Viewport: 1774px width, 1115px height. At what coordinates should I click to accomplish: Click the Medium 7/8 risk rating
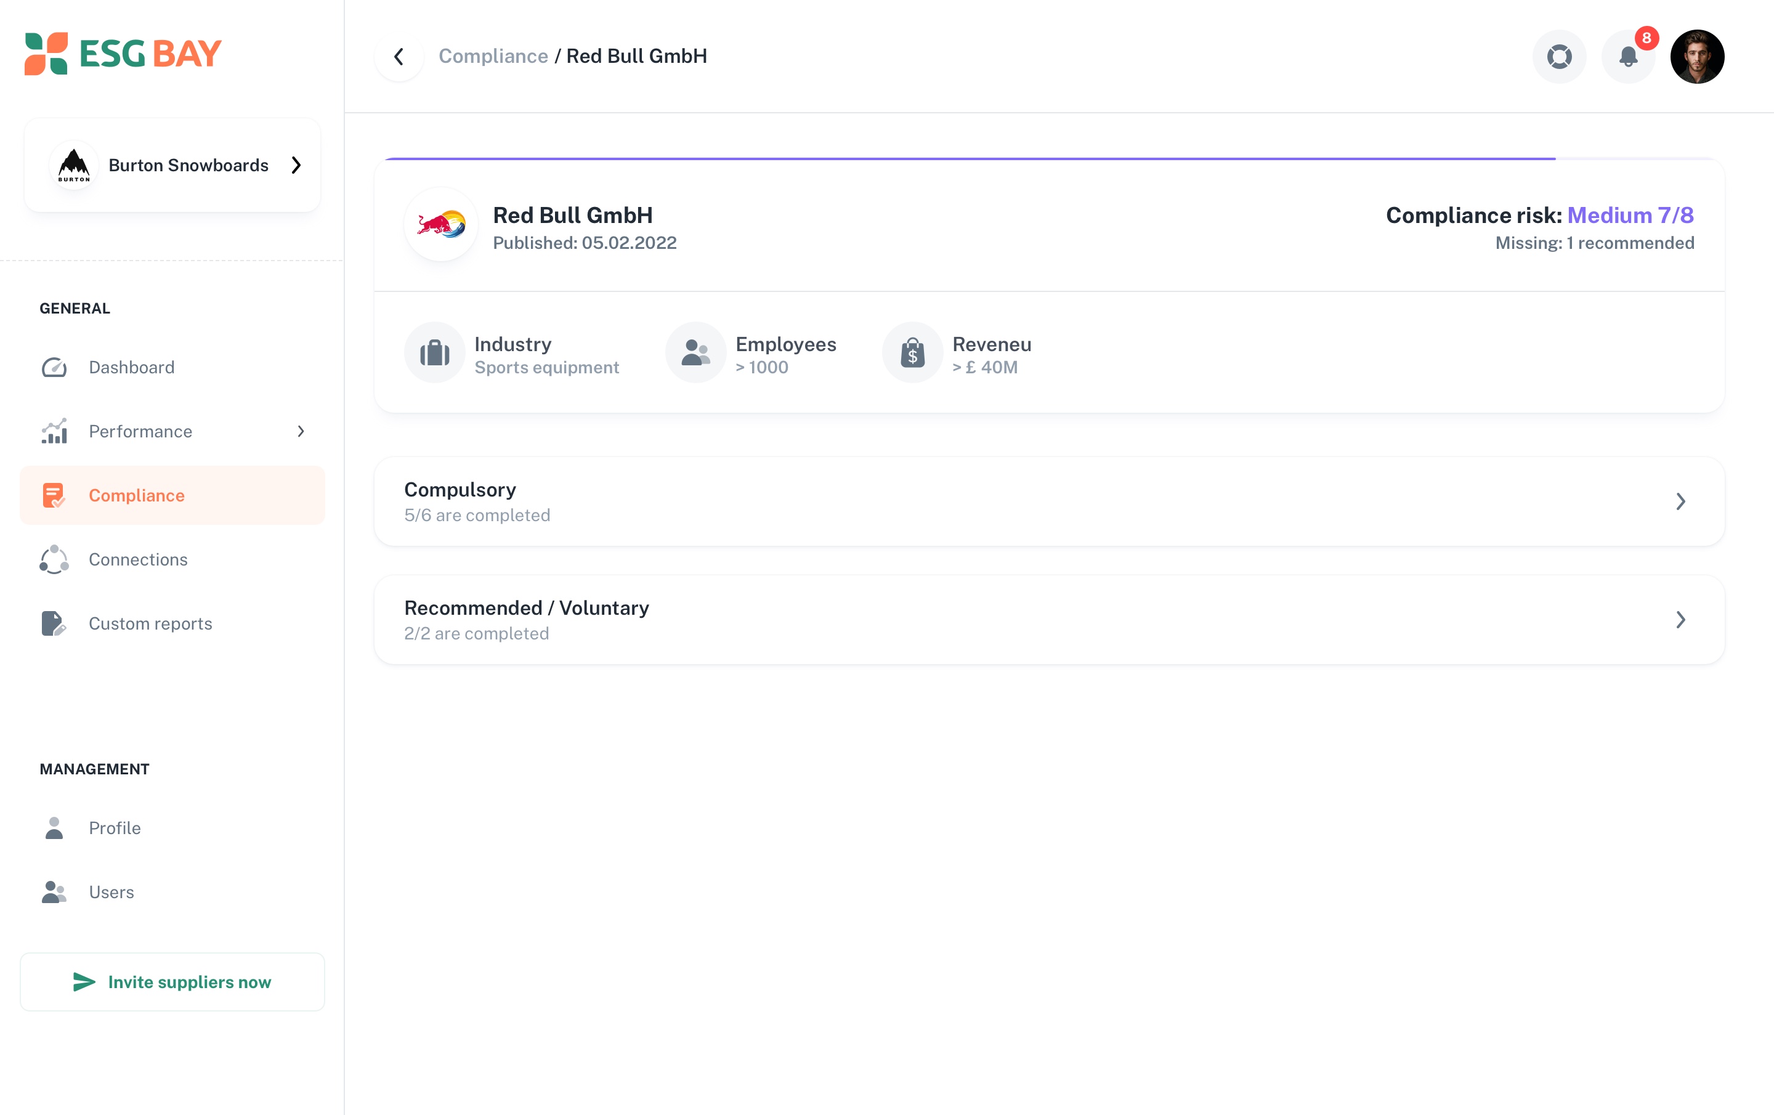[1630, 215]
